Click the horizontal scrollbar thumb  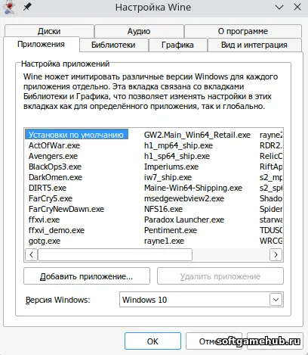(115, 254)
